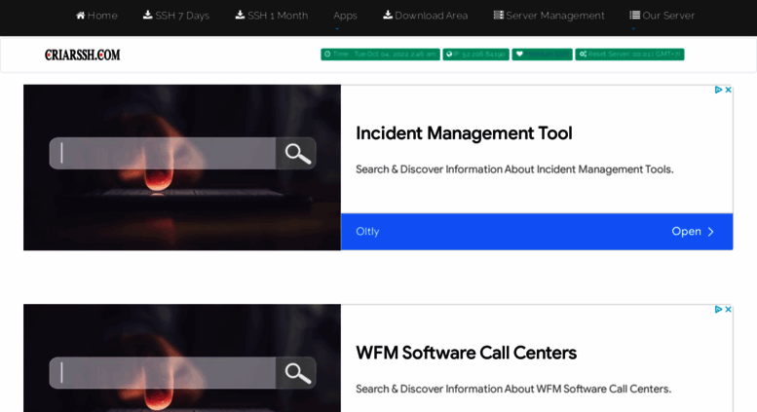
Task: Click the Oltly advertiser name
Action: (x=367, y=232)
